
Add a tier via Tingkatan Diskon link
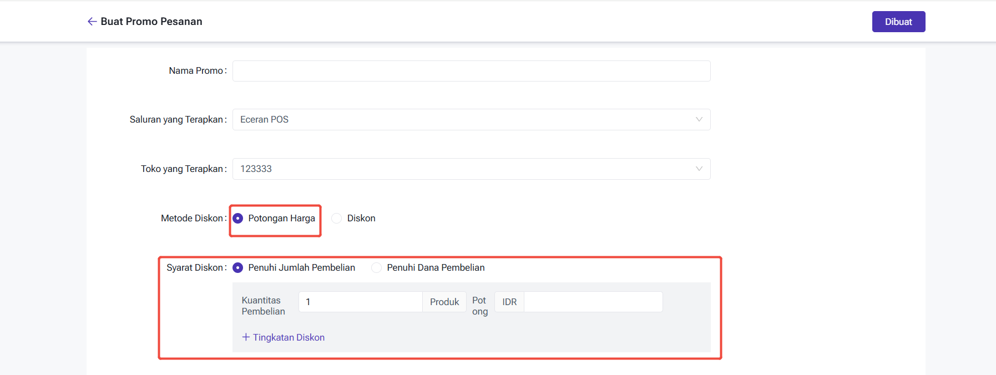[289, 337]
